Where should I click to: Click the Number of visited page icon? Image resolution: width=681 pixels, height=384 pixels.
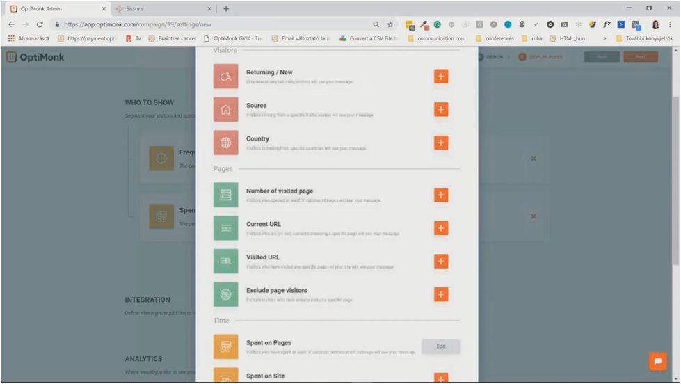pos(225,195)
